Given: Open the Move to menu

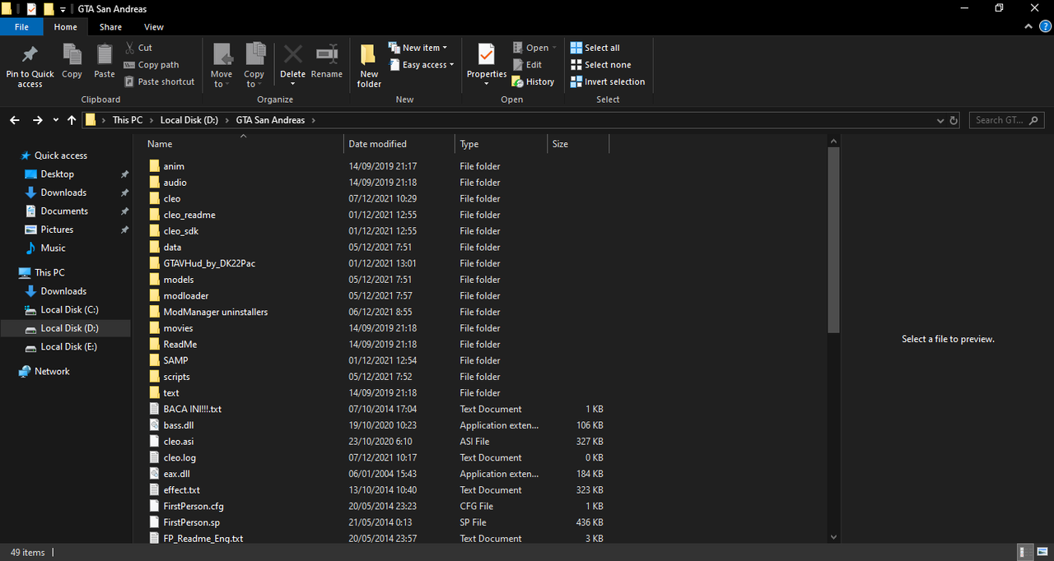Looking at the screenshot, I should pos(222,65).
